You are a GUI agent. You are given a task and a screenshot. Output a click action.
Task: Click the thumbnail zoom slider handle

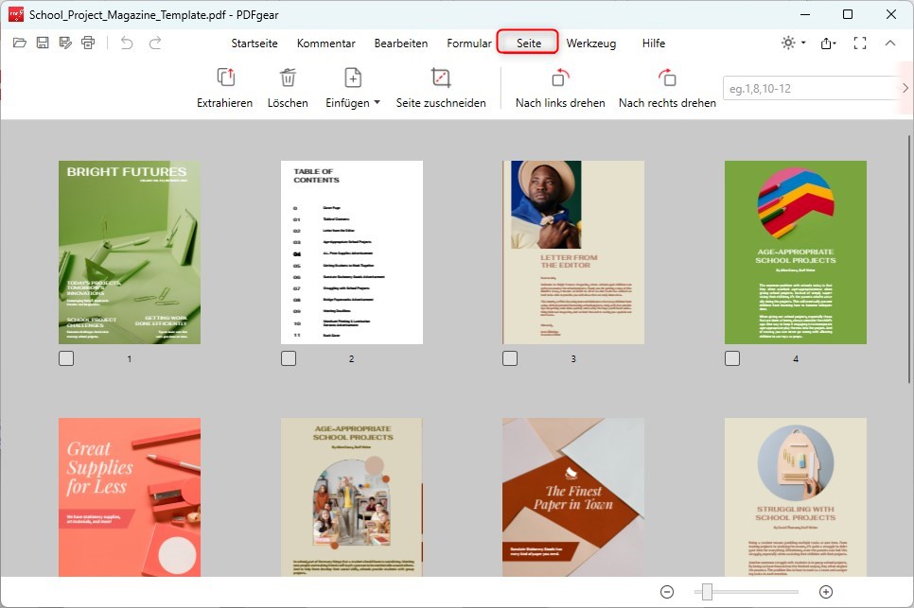pos(707,592)
